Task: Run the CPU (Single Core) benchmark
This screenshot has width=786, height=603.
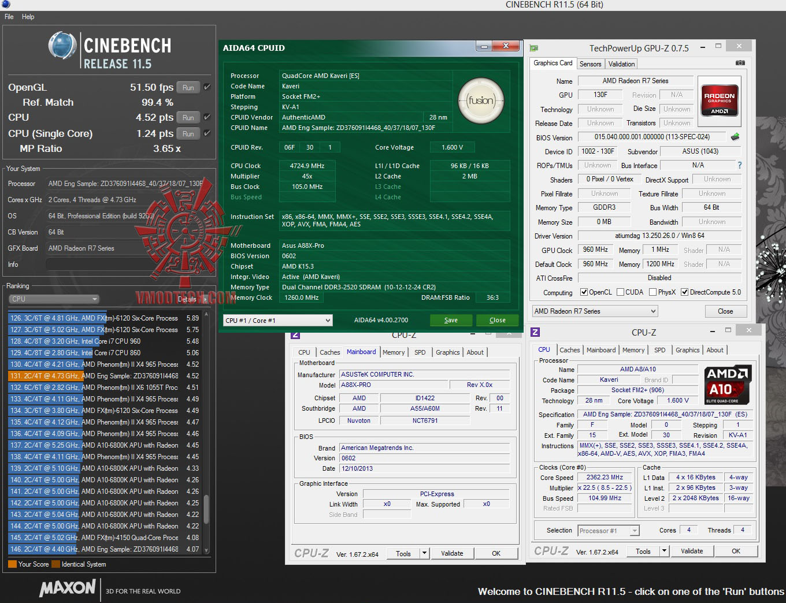Action: click(x=188, y=133)
